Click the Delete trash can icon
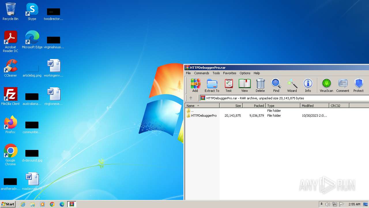The height and width of the screenshot is (208, 369). (x=260, y=86)
